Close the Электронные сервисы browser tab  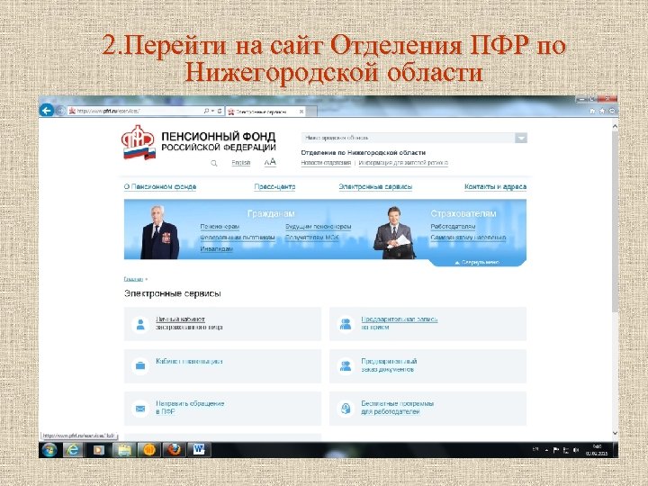click(301, 112)
